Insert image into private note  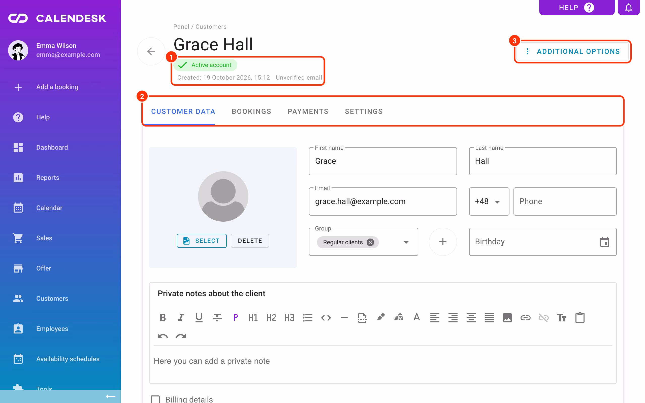[x=507, y=317]
